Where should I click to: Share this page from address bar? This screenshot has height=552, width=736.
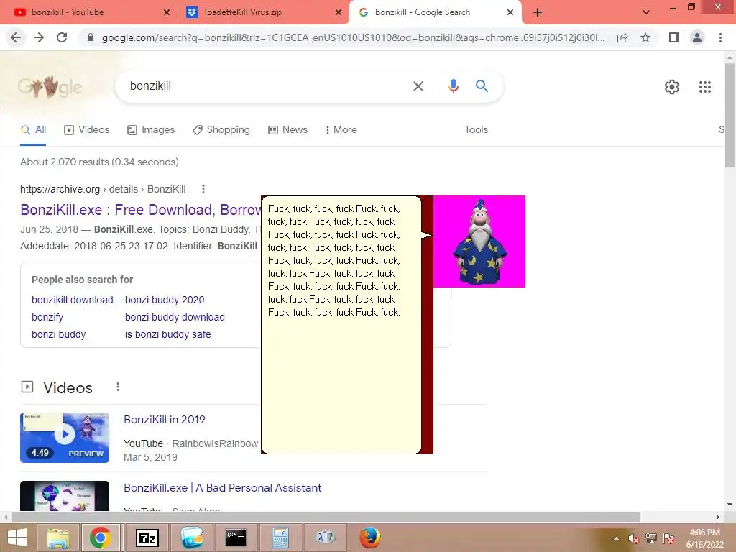[x=622, y=37]
